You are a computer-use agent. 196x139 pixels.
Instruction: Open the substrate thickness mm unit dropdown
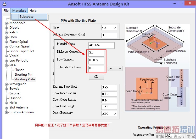(115, 68)
